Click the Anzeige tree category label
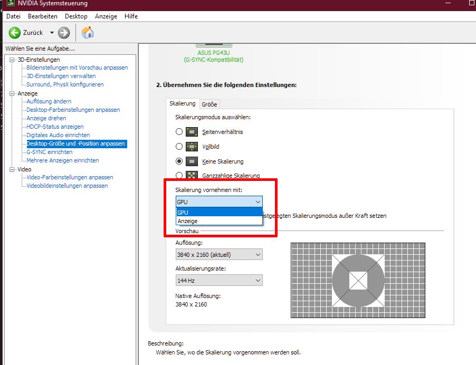 pos(27,93)
